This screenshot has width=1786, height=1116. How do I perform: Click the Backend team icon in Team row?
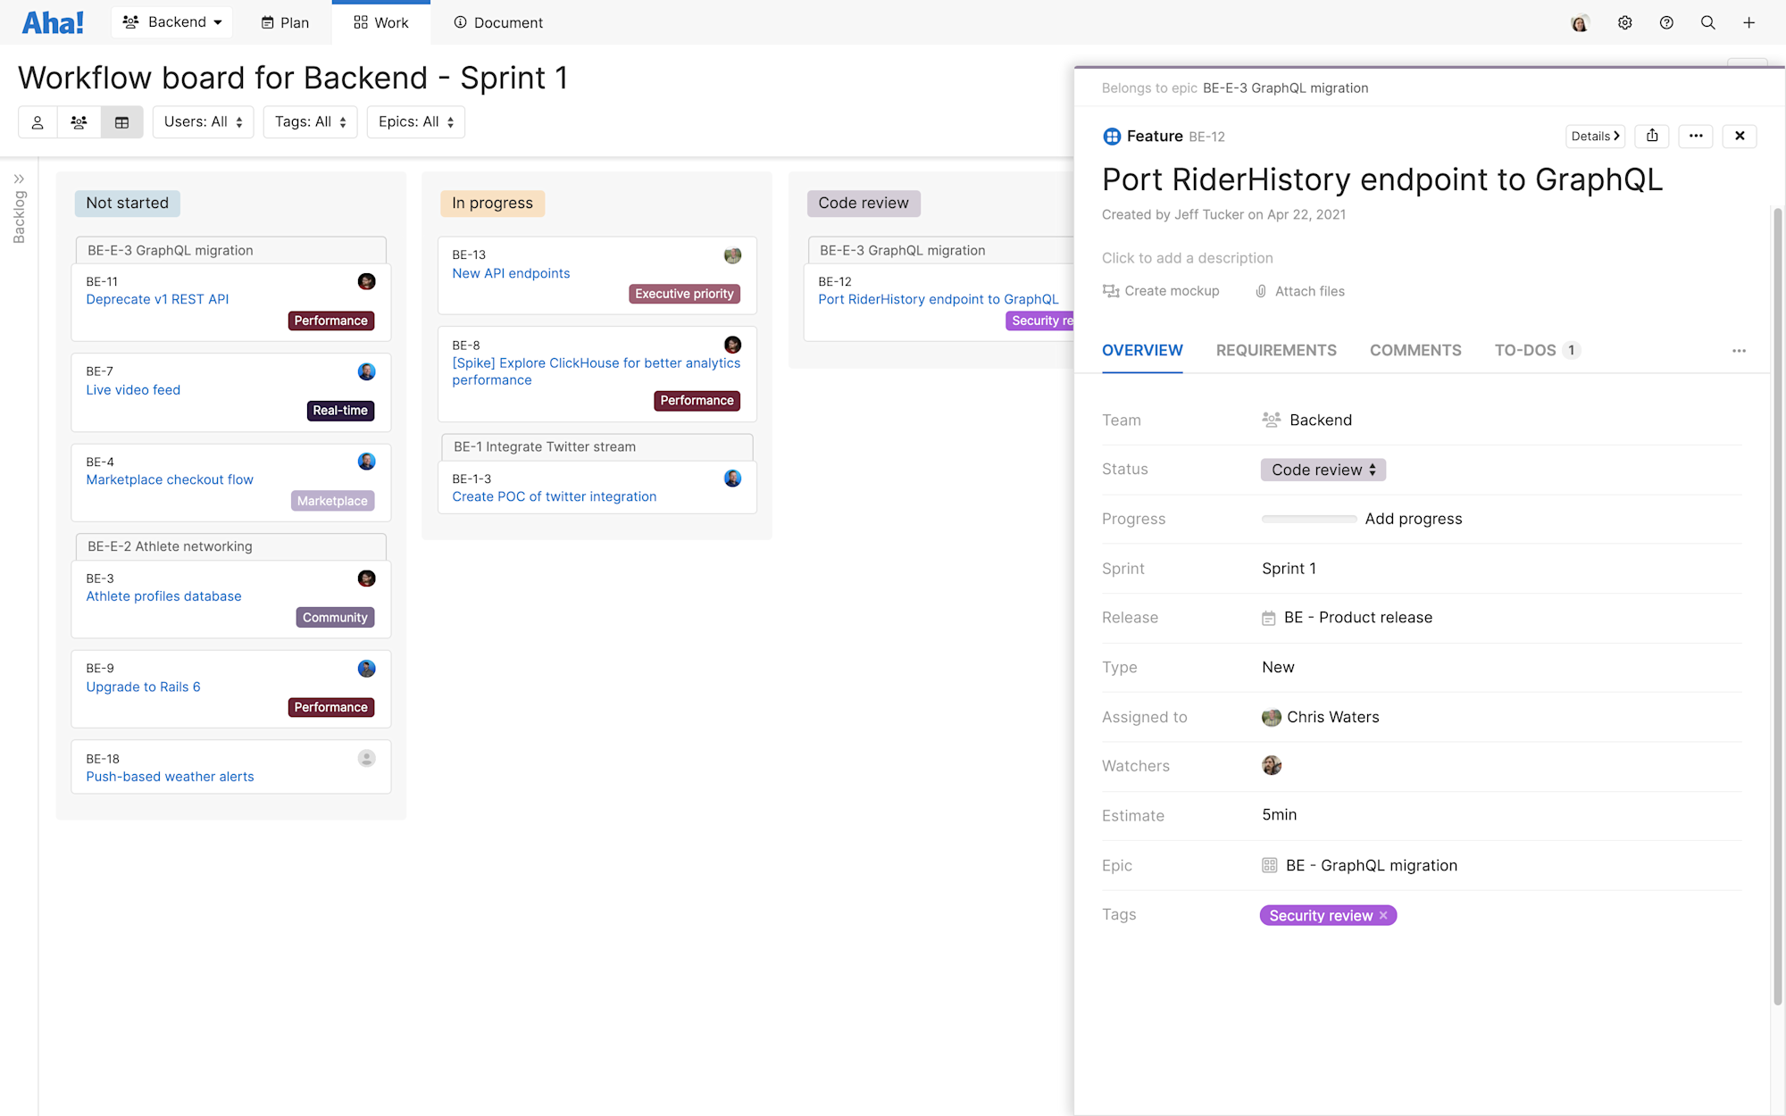click(x=1271, y=420)
